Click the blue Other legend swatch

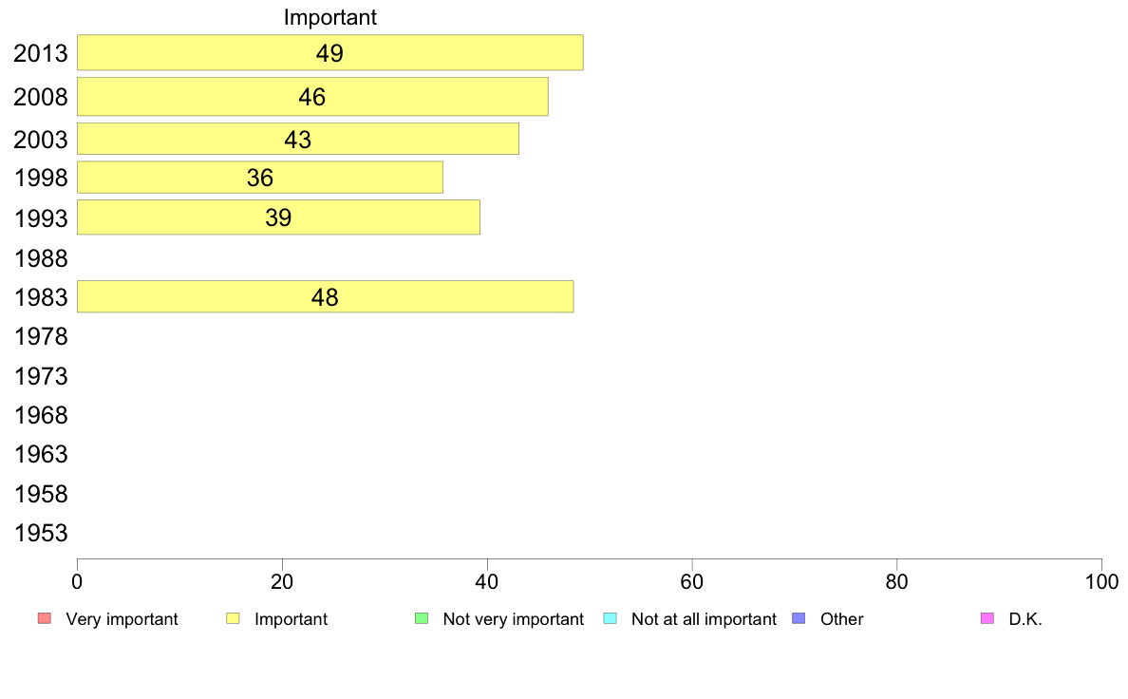[799, 618]
